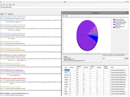The width and height of the screenshot is (130, 97).
Task: Click the Overall code legend swatch
Action: (114, 19)
